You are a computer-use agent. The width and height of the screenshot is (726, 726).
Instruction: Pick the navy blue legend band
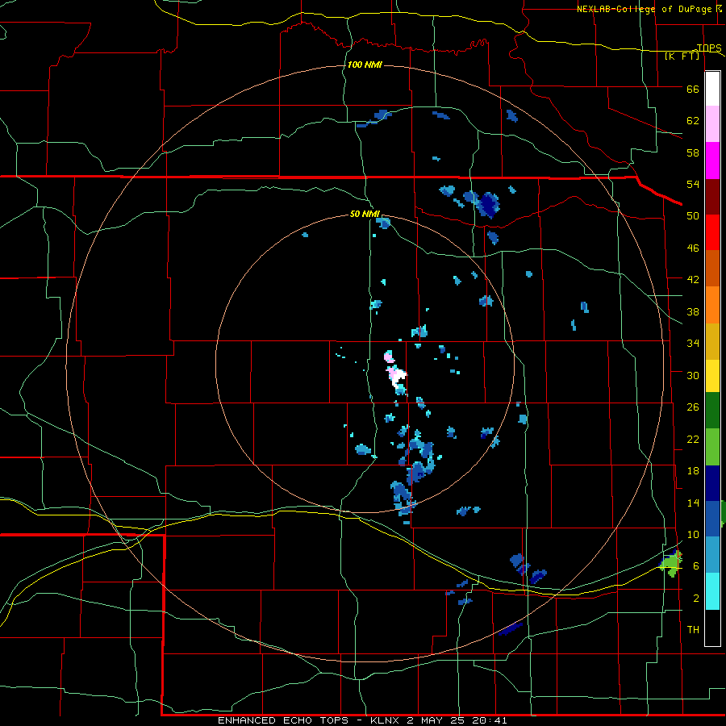pyautogui.click(x=712, y=483)
